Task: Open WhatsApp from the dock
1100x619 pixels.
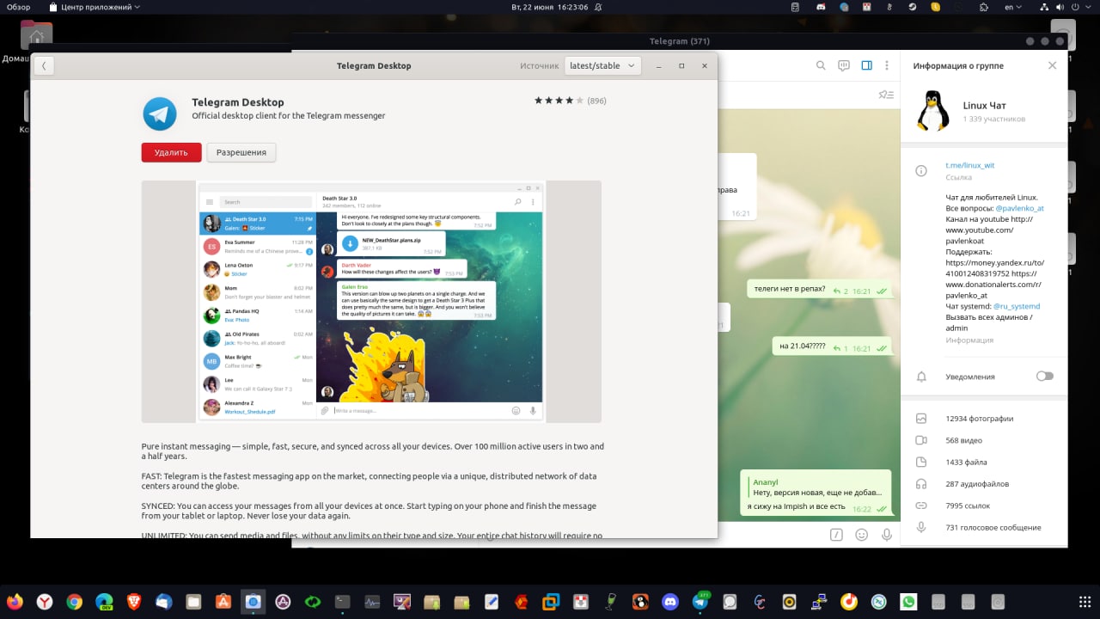Action: click(x=908, y=602)
